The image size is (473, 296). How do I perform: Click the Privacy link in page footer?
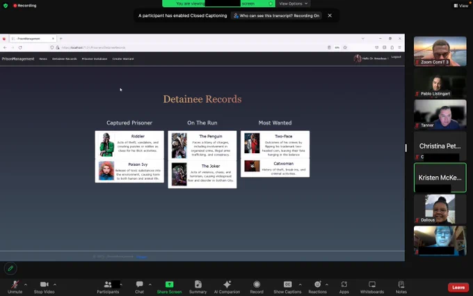[x=141, y=257]
